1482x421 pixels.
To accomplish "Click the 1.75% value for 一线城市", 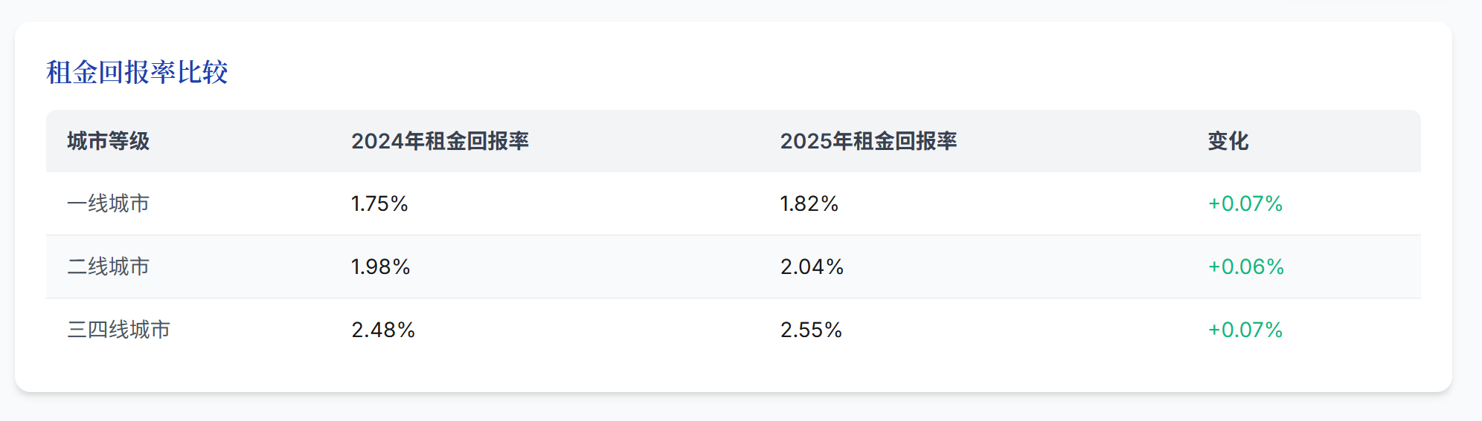I will click(379, 203).
